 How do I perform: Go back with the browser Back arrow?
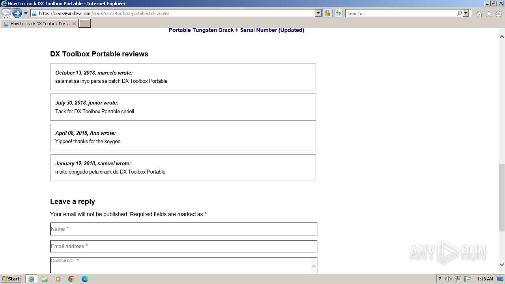point(6,13)
